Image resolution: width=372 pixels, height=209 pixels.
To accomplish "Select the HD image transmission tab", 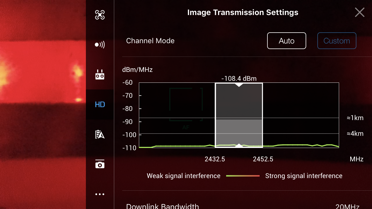I will click(x=100, y=104).
